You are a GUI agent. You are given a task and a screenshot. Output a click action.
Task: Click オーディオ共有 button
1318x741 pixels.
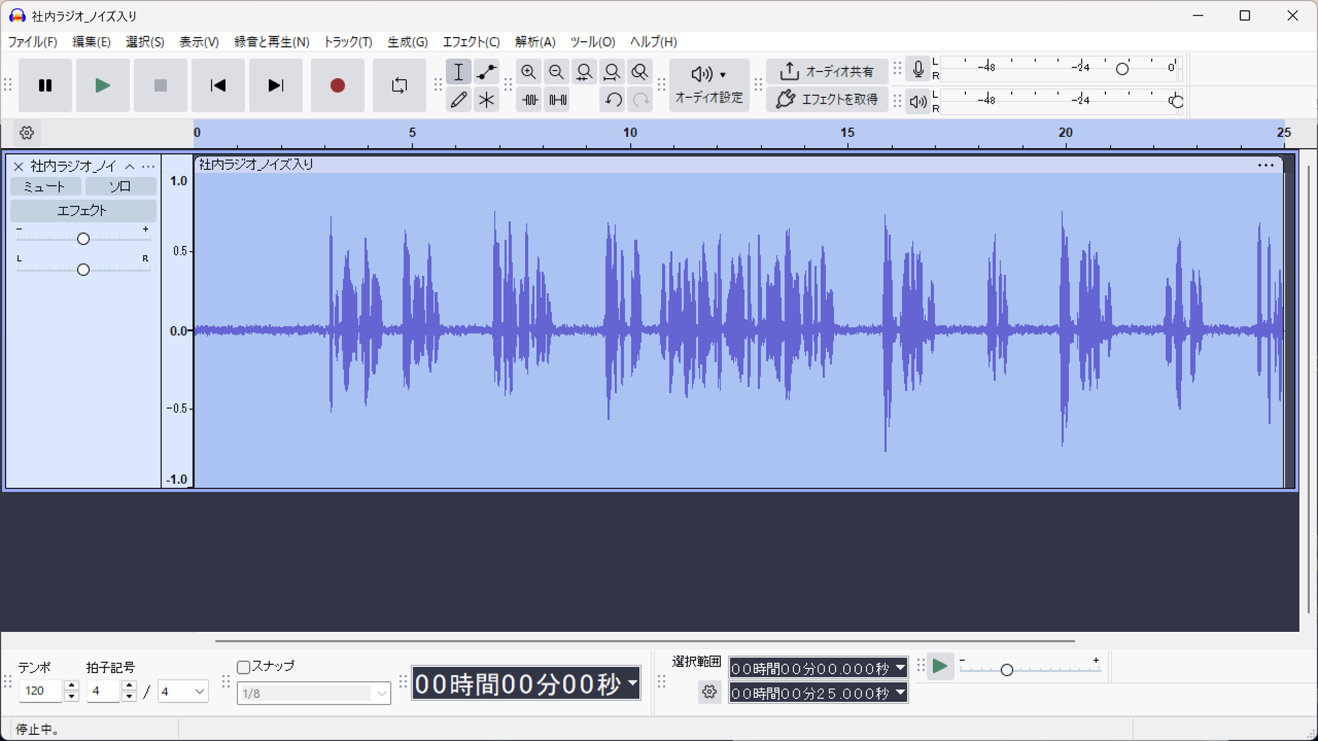[827, 71]
